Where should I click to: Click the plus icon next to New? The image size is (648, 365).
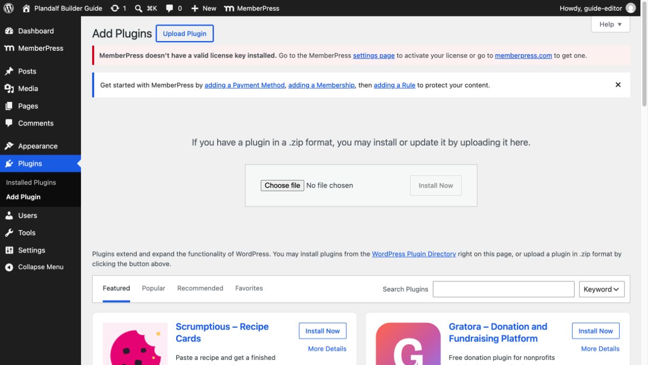(195, 8)
